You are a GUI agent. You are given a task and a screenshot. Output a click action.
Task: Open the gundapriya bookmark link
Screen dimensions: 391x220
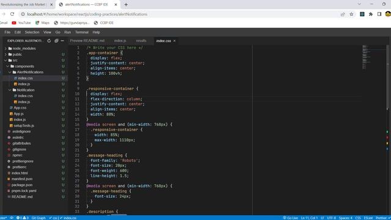[71, 23]
